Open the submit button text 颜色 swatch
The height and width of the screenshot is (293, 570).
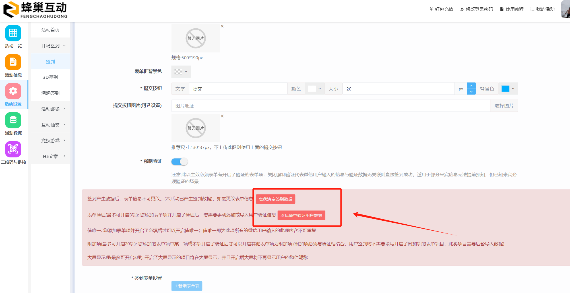[315, 89]
